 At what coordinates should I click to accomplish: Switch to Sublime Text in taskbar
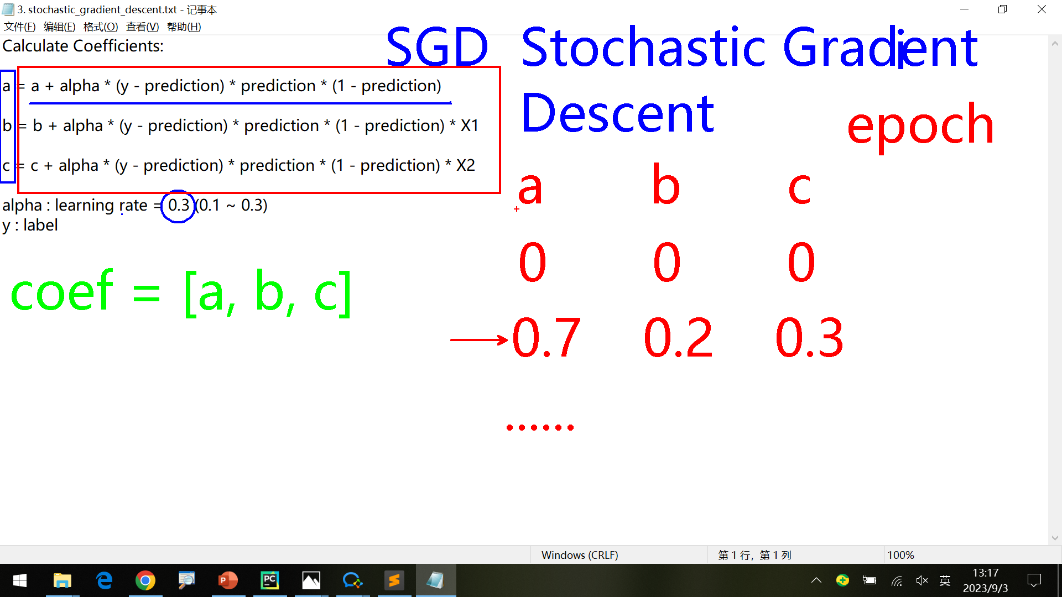[x=394, y=580]
